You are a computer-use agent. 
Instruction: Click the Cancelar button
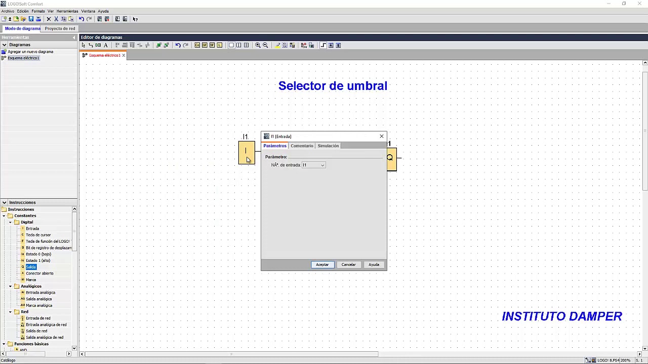pyautogui.click(x=348, y=264)
